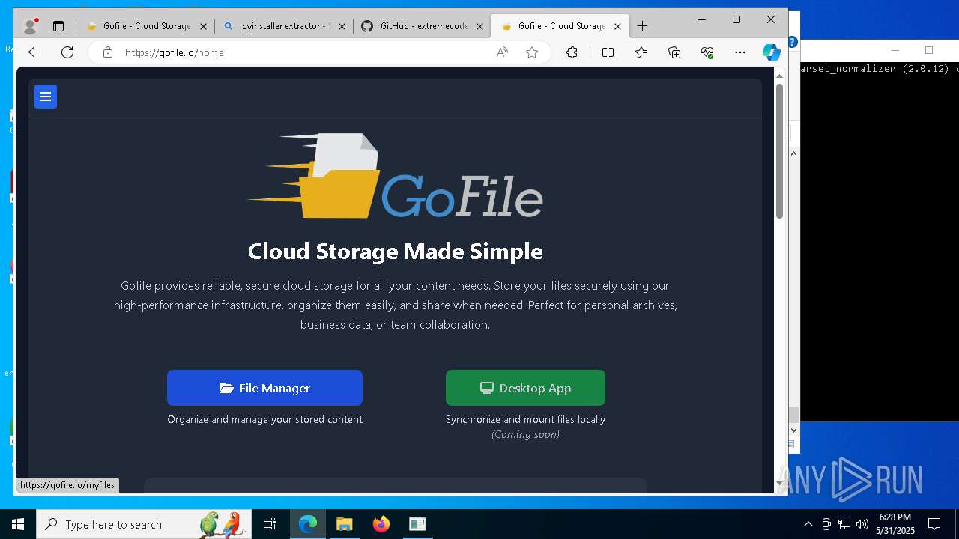This screenshot has width=959, height=539.
Task: Open Collections panel
Action: pos(674,52)
